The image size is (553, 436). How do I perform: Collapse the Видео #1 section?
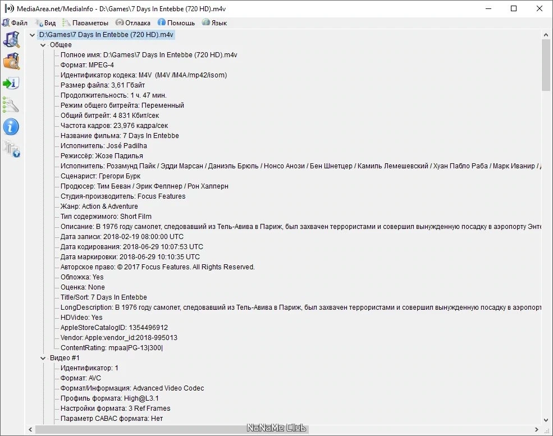[x=43, y=358]
